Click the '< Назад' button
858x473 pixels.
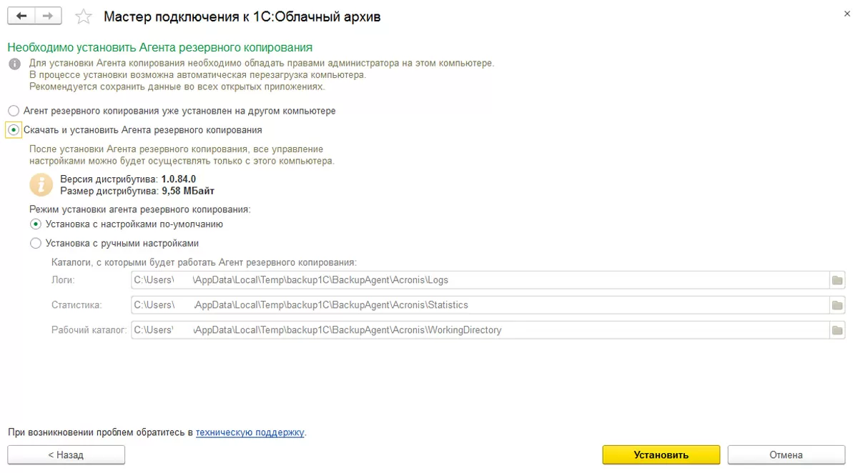[66, 454]
